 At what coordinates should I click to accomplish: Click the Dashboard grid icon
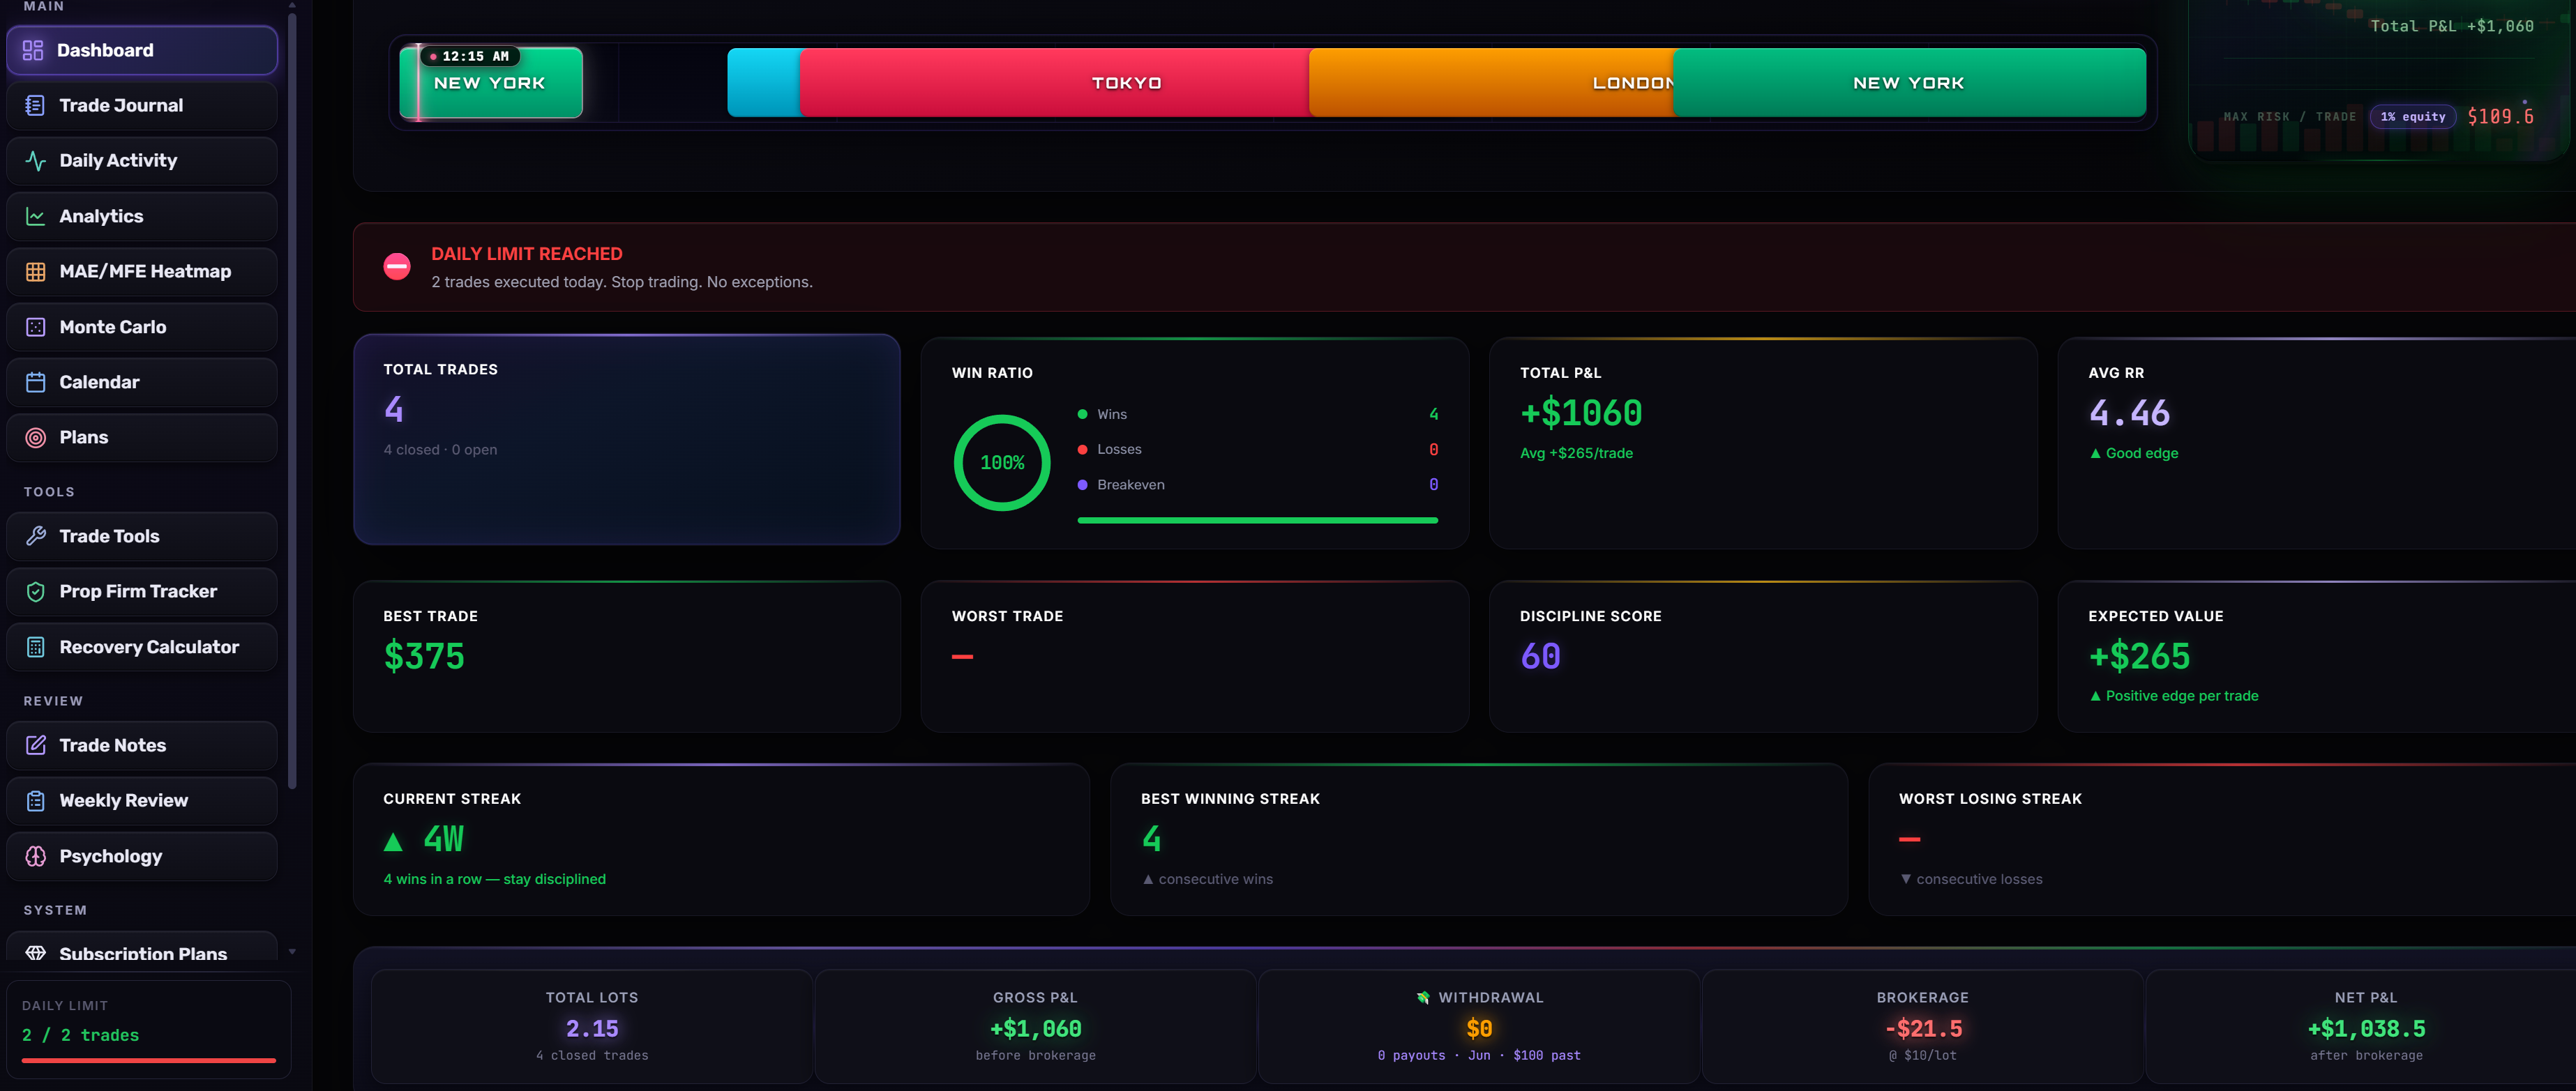[x=33, y=50]
